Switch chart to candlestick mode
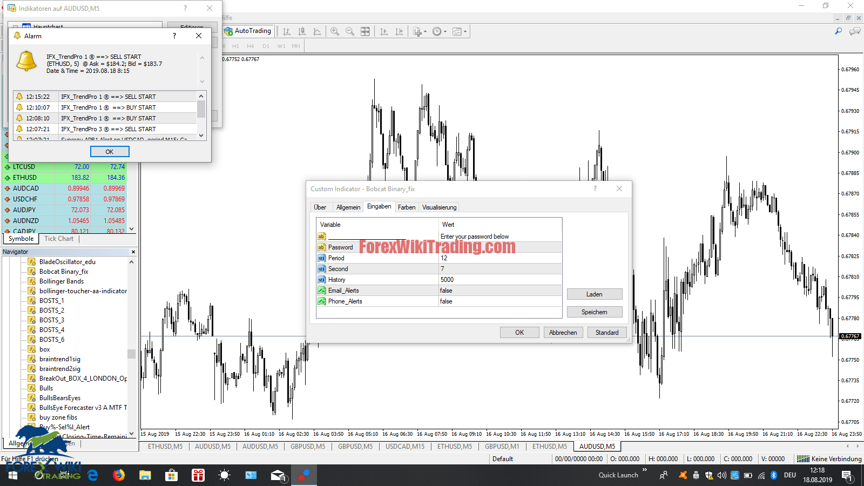Screen dimensions: 864x486 (302, 31)
